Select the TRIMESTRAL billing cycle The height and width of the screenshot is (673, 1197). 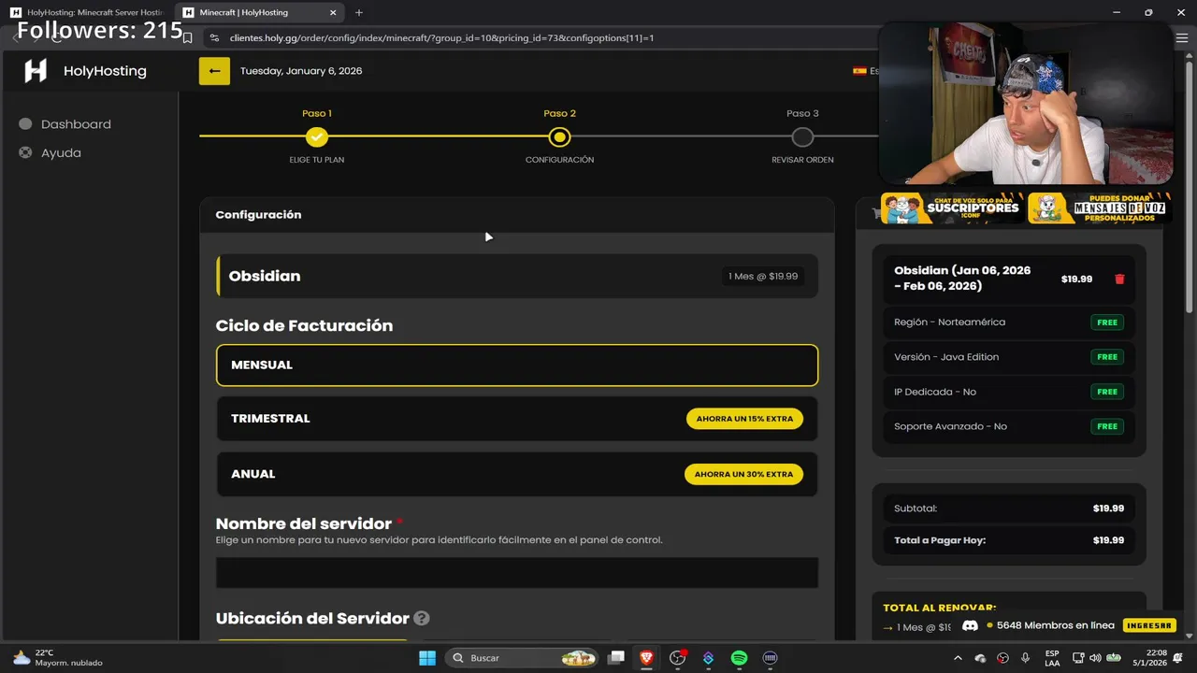click(517, 419)
